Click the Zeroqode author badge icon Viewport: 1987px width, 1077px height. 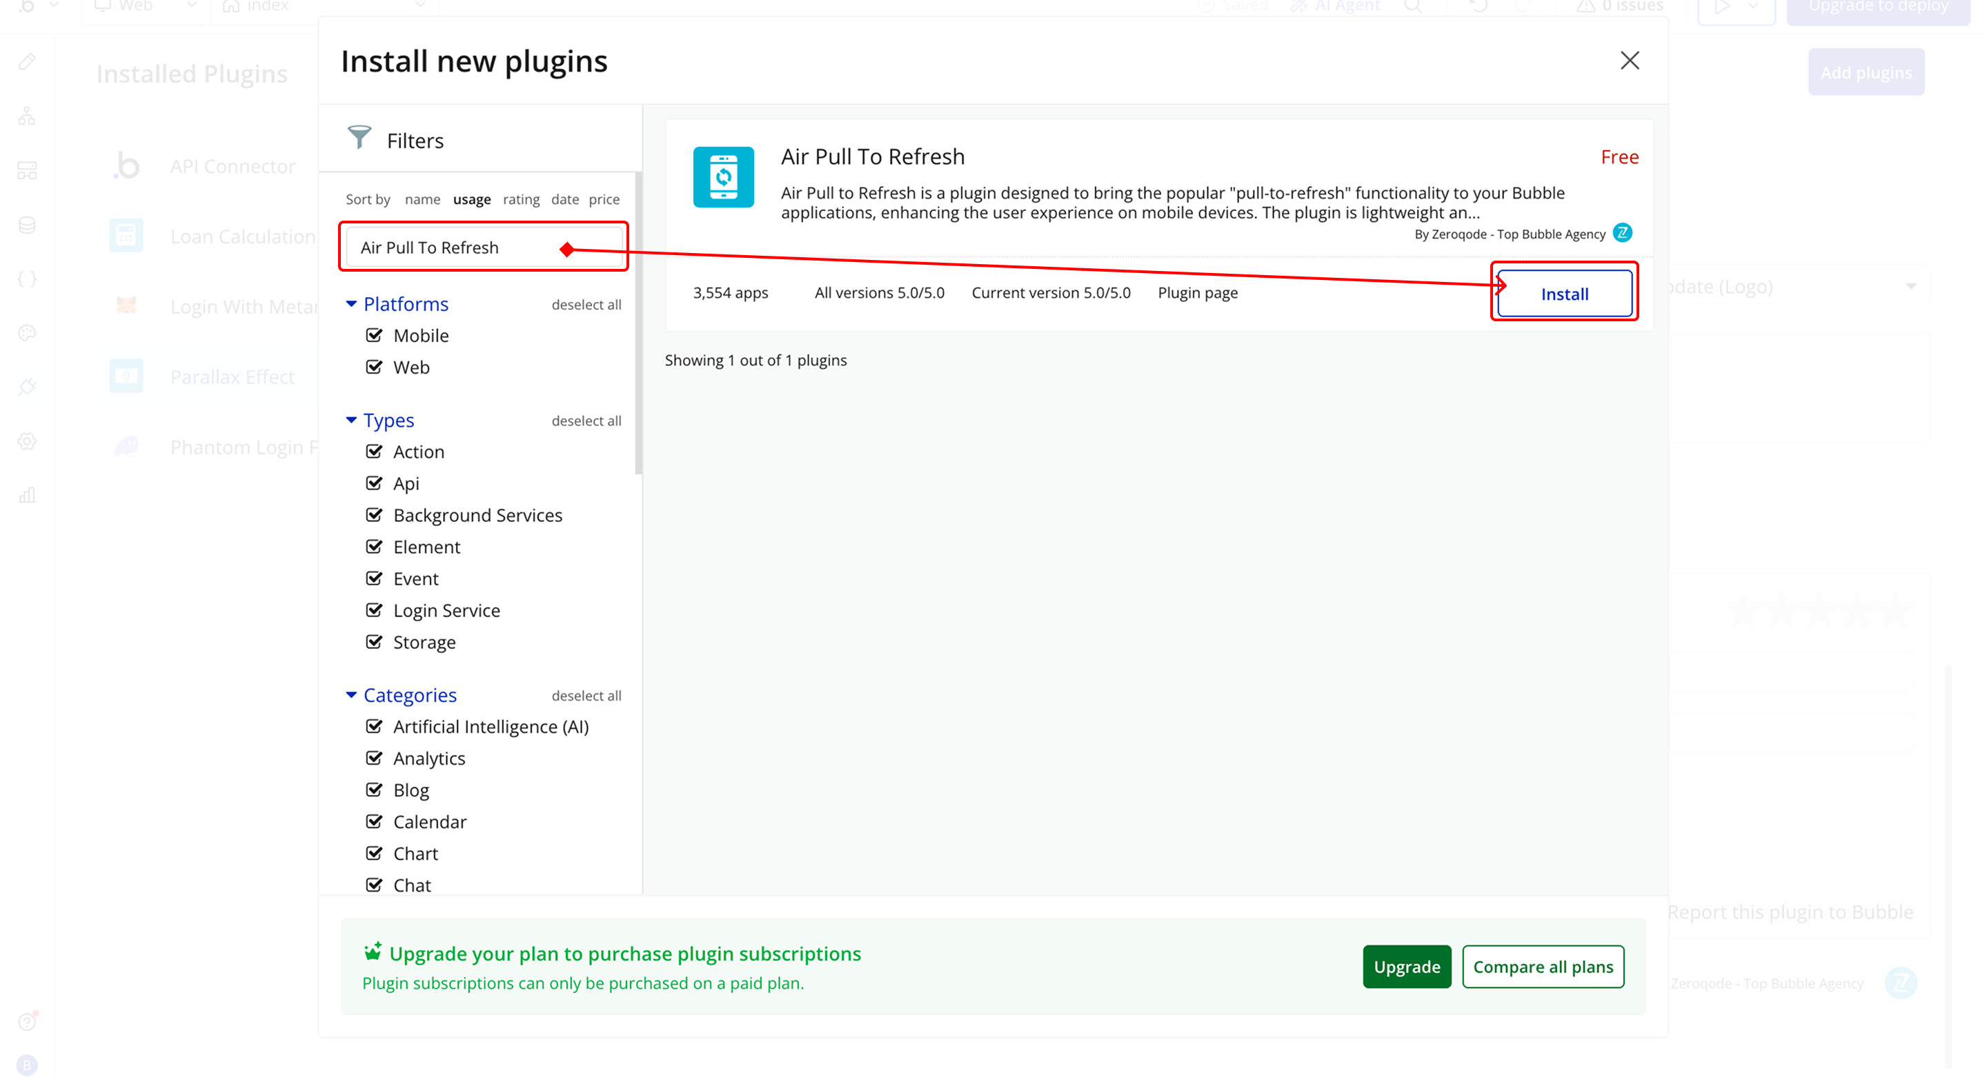[x=1622, y=233]
